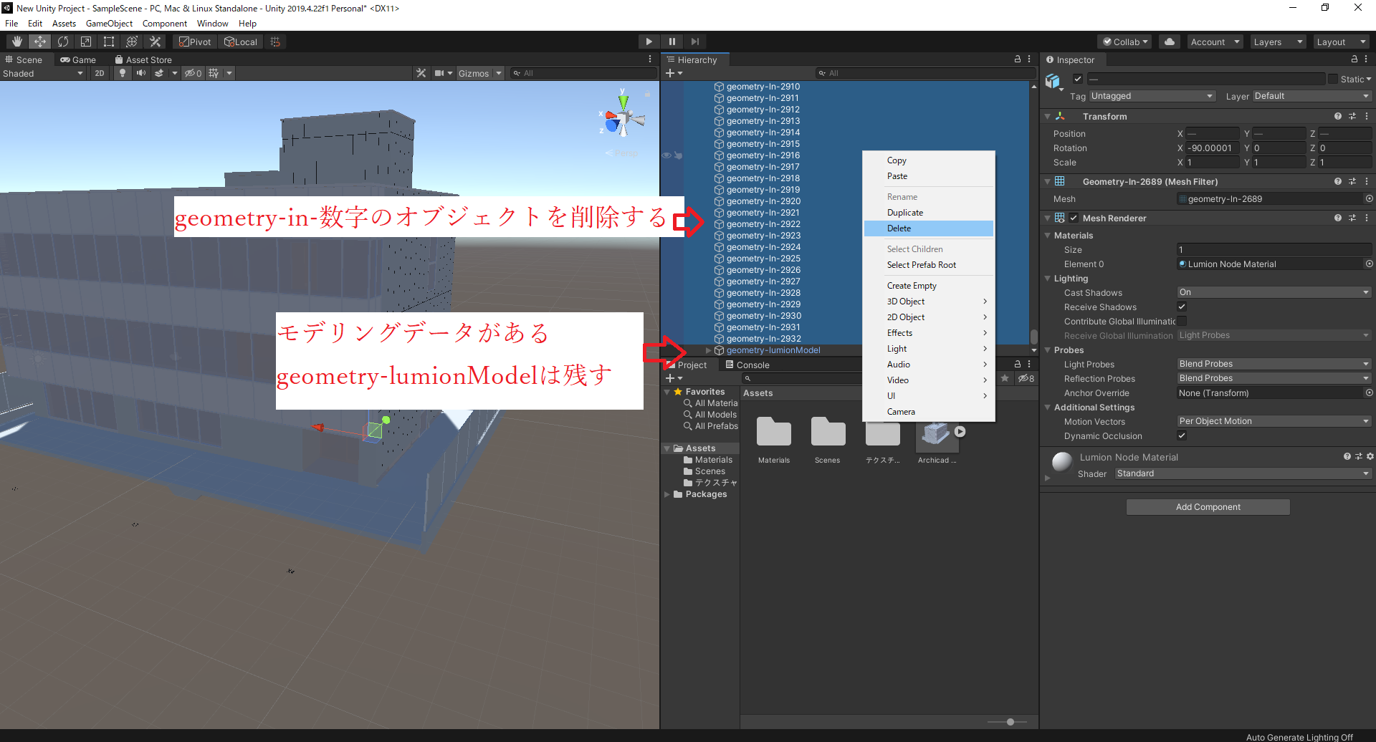Open the Mesh object picker
This screenshot has width=1376, height=742.
(1369, 199)
